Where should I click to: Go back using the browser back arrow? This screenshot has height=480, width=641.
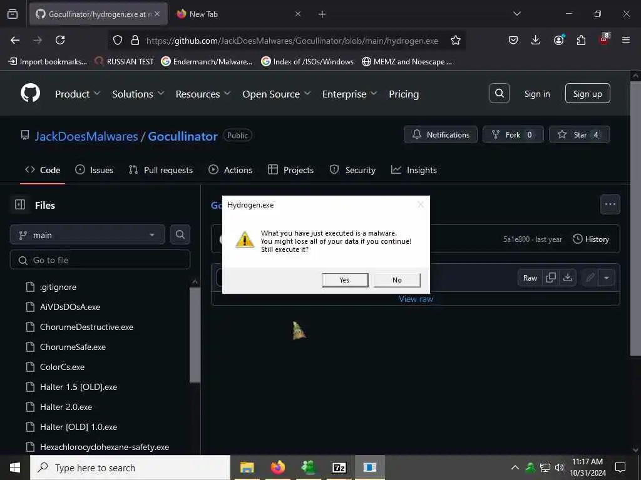pos(15,40)
